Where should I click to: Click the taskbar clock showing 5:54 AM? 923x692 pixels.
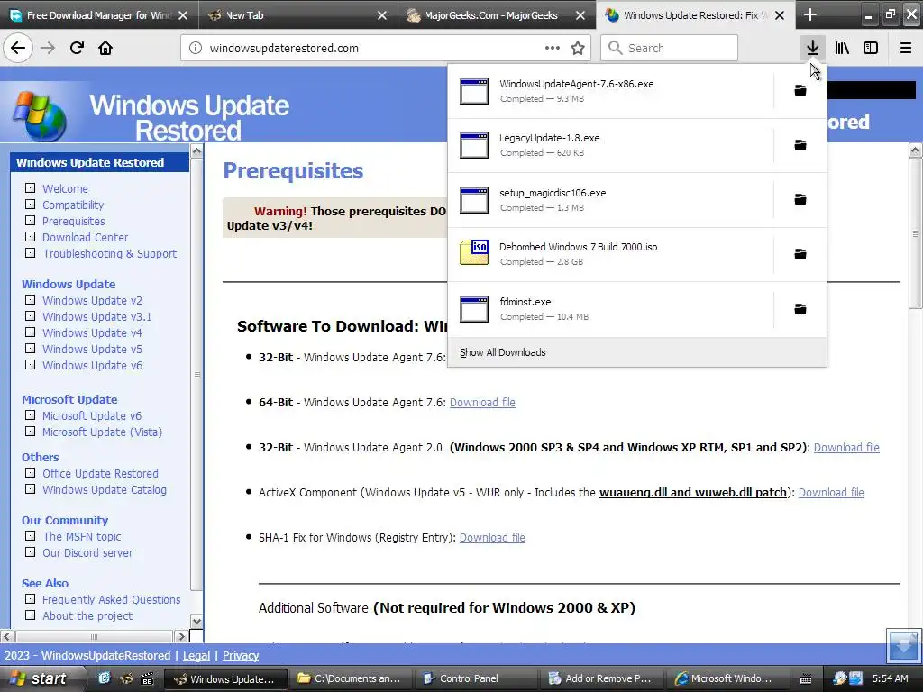[890, 679]
